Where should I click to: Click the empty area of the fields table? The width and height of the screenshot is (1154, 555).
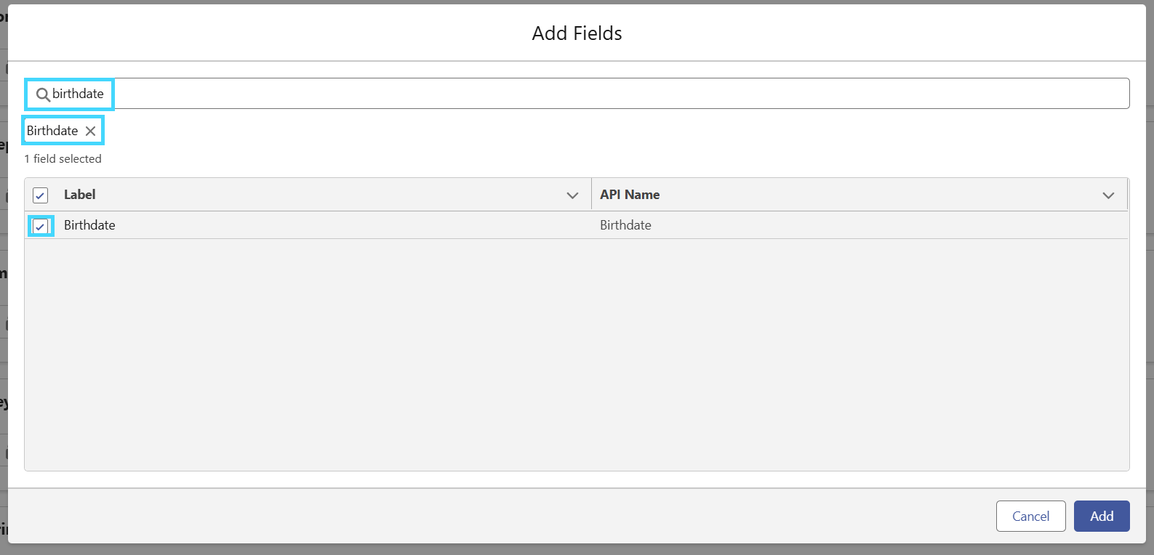click(577, 355)
